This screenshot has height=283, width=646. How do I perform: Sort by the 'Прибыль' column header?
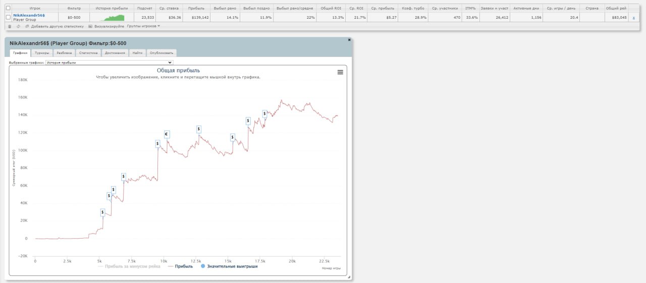196,8
